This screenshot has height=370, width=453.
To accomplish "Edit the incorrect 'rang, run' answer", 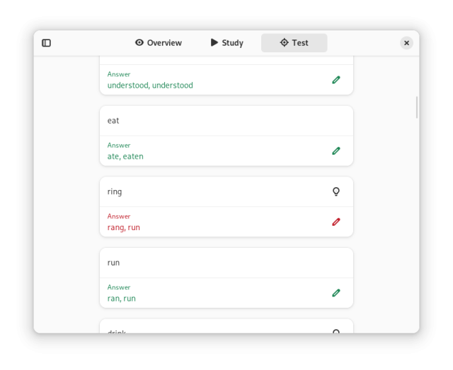I will (x=336, y=222).
